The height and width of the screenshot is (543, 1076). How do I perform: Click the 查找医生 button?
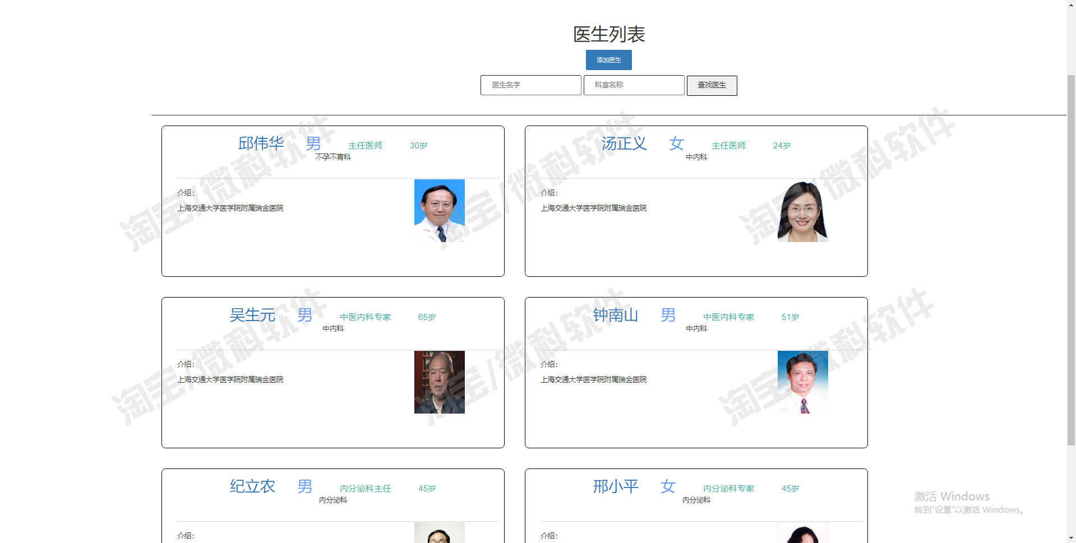[x=712, y=85]
